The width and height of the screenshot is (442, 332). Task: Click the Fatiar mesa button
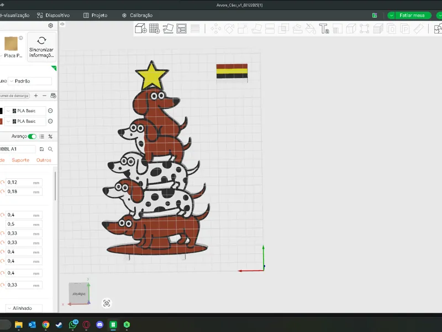pyautogui.click(x=412, y=15)
